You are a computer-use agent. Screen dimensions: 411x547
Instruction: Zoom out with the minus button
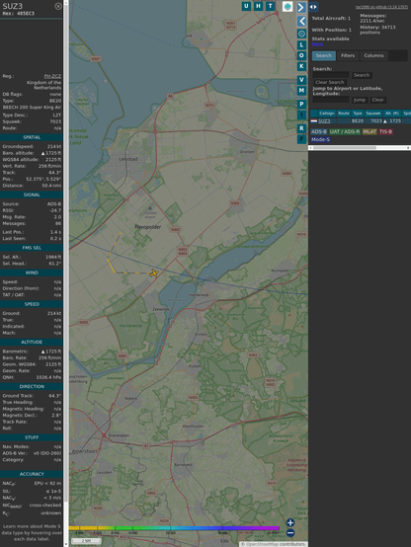coord(290,533)
